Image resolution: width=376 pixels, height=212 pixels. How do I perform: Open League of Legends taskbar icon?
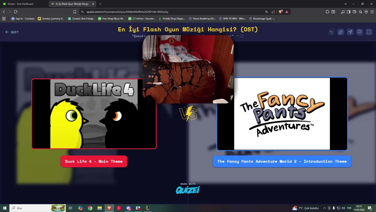(x=147, y=208)
